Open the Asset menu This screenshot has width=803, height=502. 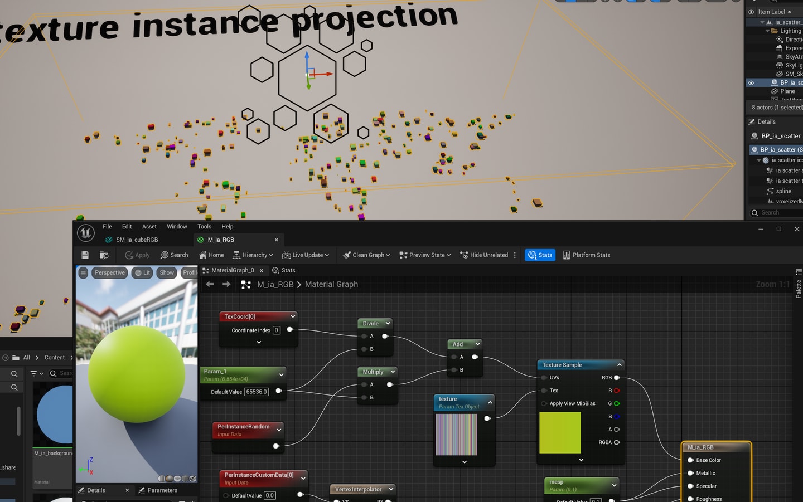tap(149, 227)
